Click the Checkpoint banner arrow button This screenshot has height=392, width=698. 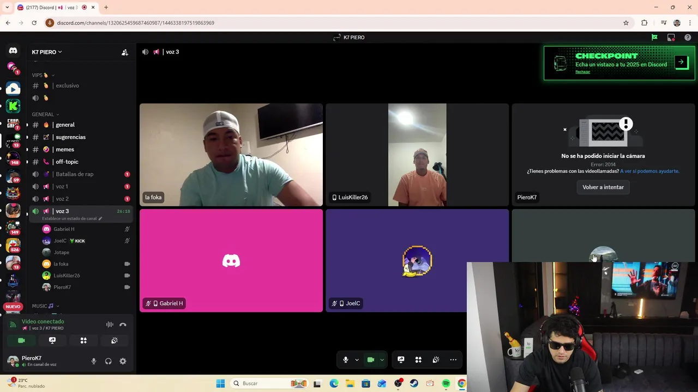coord(681,62)
